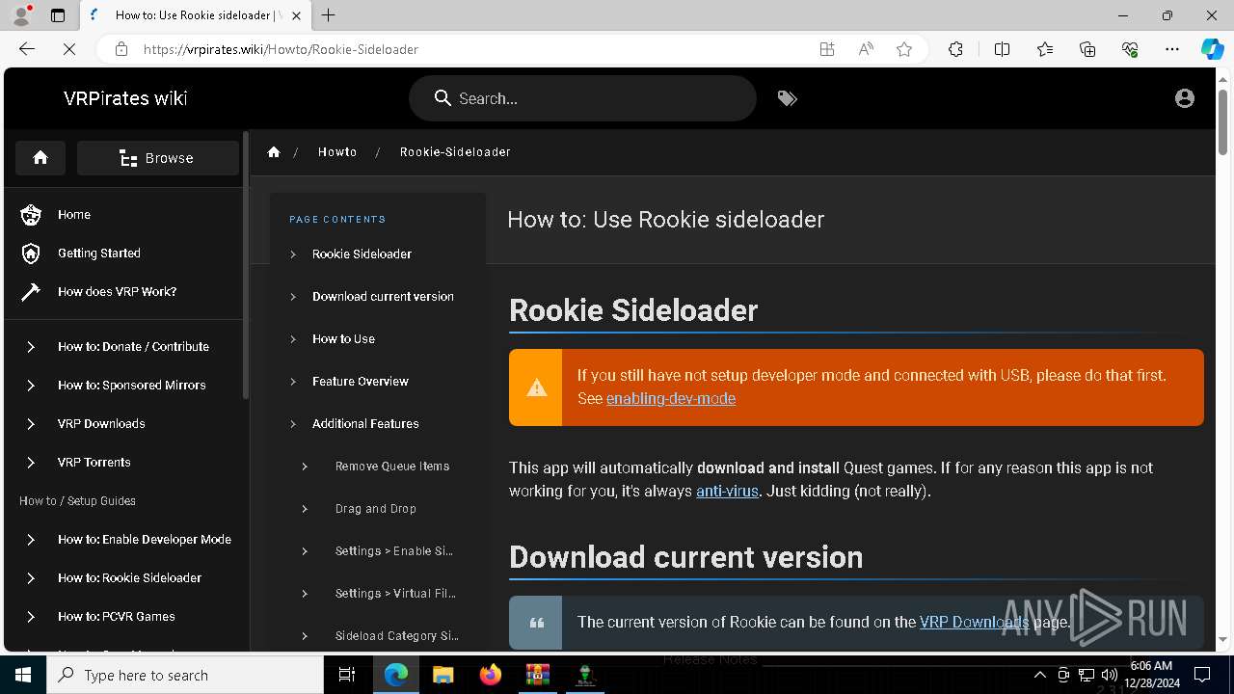
Task: Show hidden system tray icons chevron
Action: point(1039,675)
